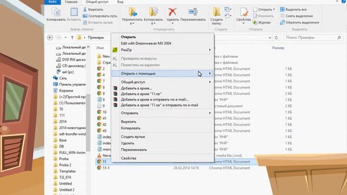This screenshot has height=195, width=347.
Task: Sort by the Имя column header
Action: tap(100, 48)
